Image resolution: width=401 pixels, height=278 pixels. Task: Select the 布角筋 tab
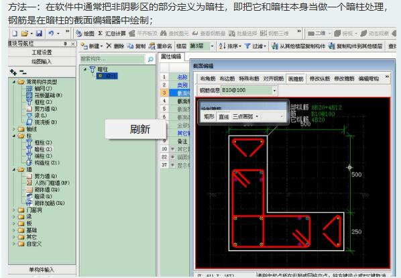(208, 79)
